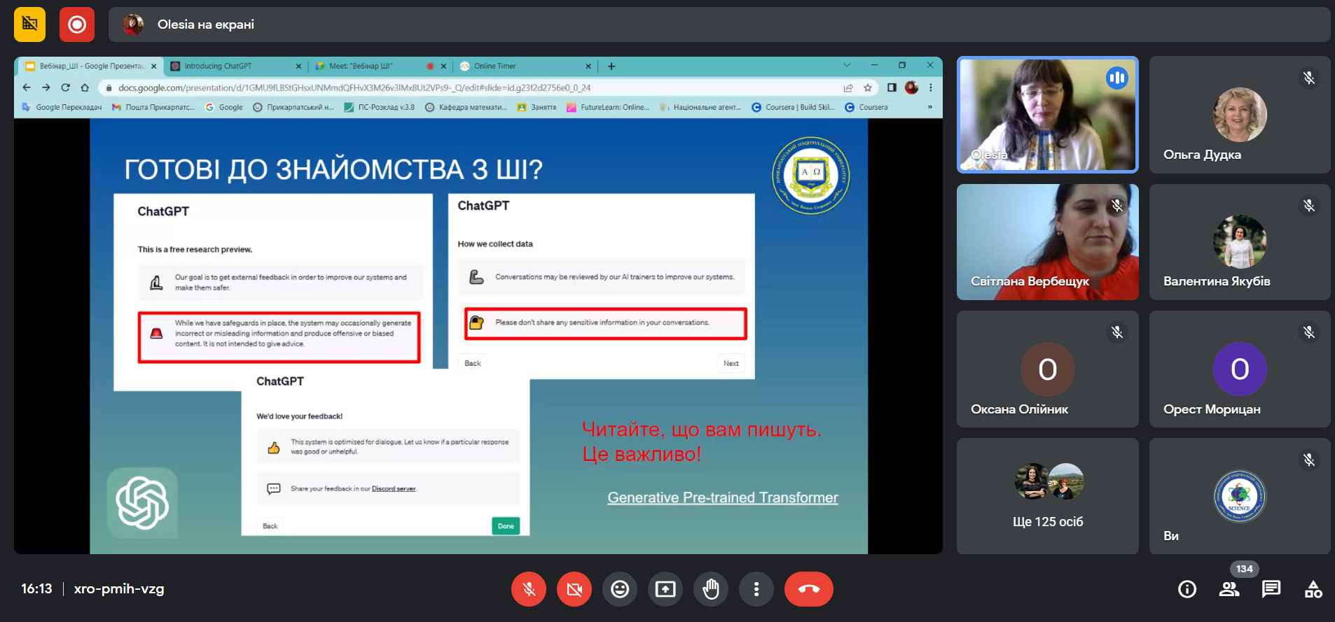Image resolution: width=1335 pixels, height=622 pixels.
Task: Turn on the camera
Action: tap(574, 589)
